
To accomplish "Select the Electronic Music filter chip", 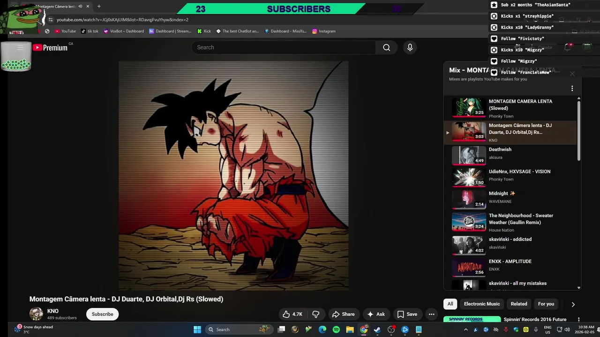I will [482, 304].
